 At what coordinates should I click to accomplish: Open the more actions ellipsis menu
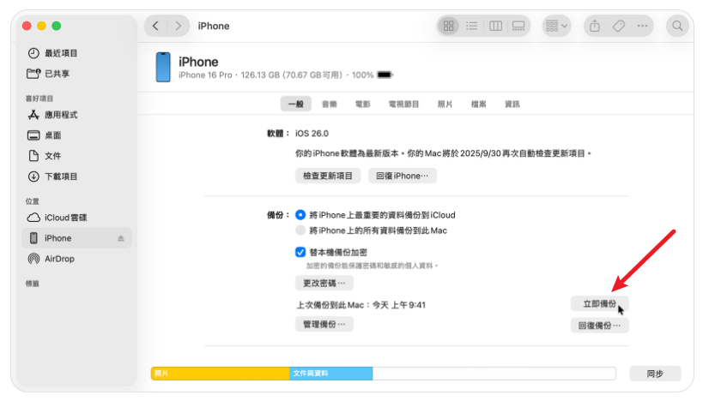(642, 26)
